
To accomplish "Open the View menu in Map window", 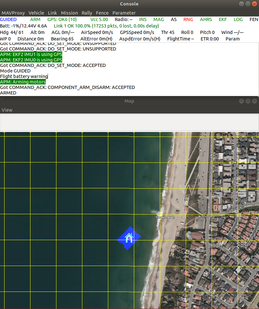I will [x=7, y=110].
